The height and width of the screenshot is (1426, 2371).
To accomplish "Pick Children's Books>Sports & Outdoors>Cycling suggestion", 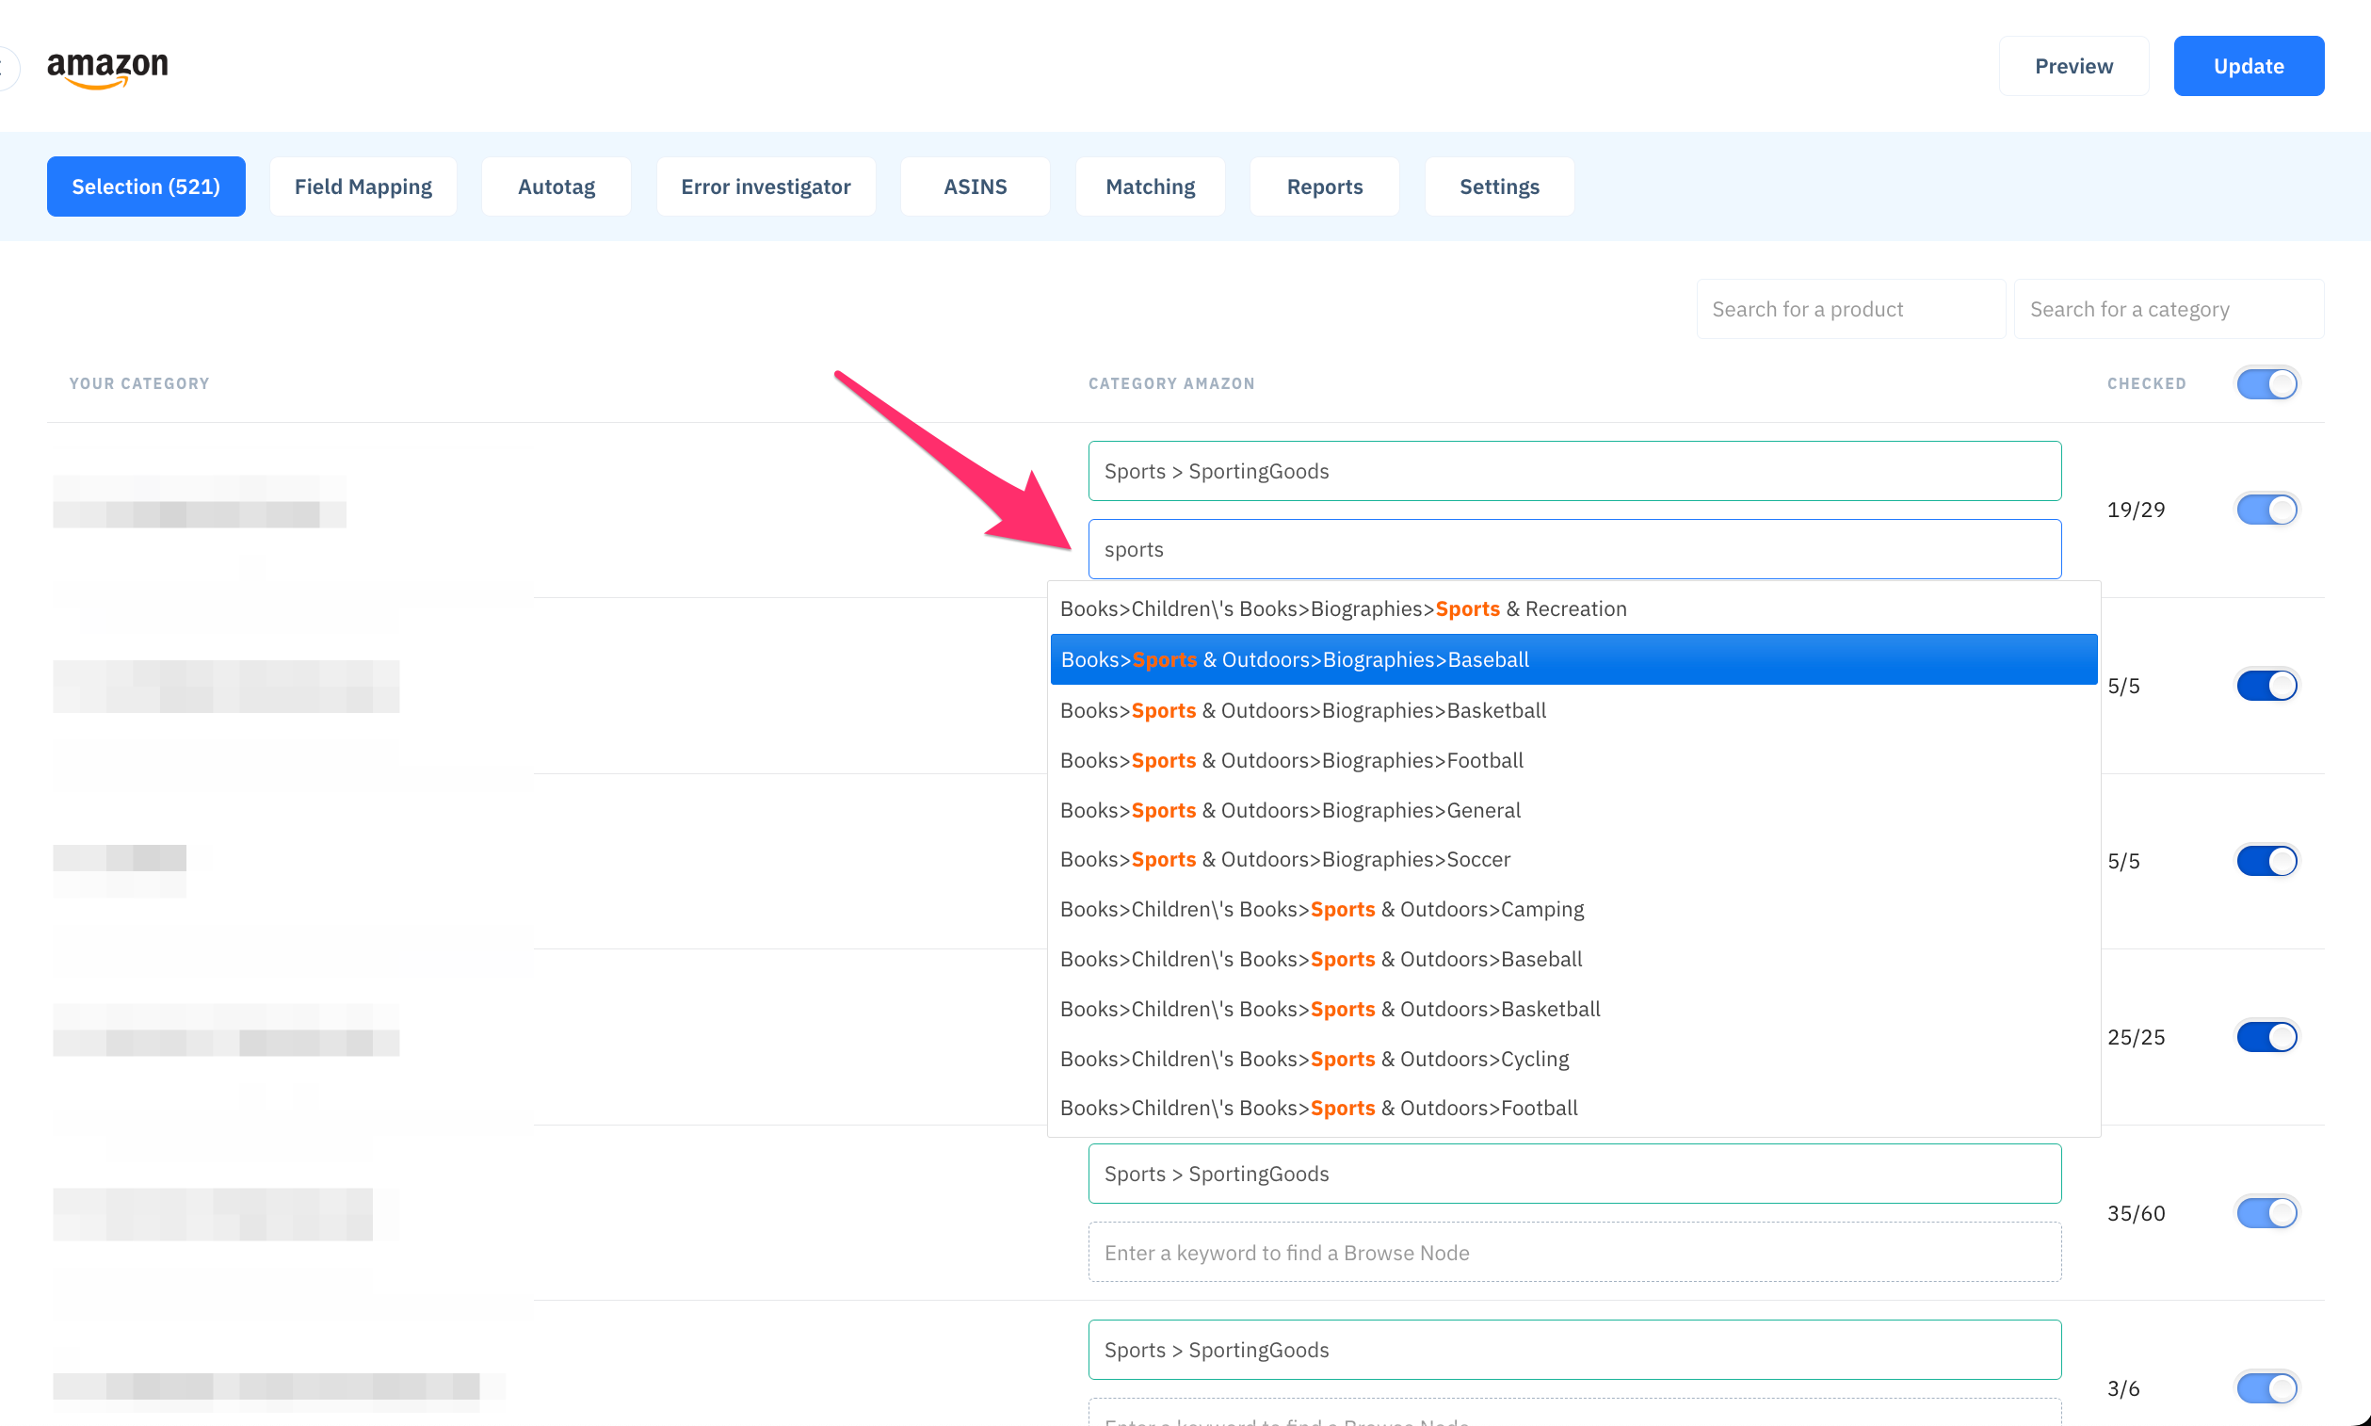I will 1573,1060.
